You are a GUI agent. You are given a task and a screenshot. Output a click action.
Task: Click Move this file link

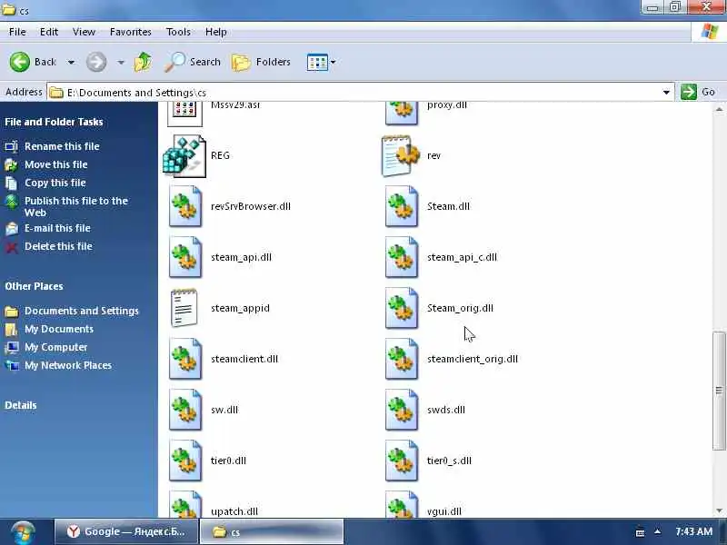point(55,164)
